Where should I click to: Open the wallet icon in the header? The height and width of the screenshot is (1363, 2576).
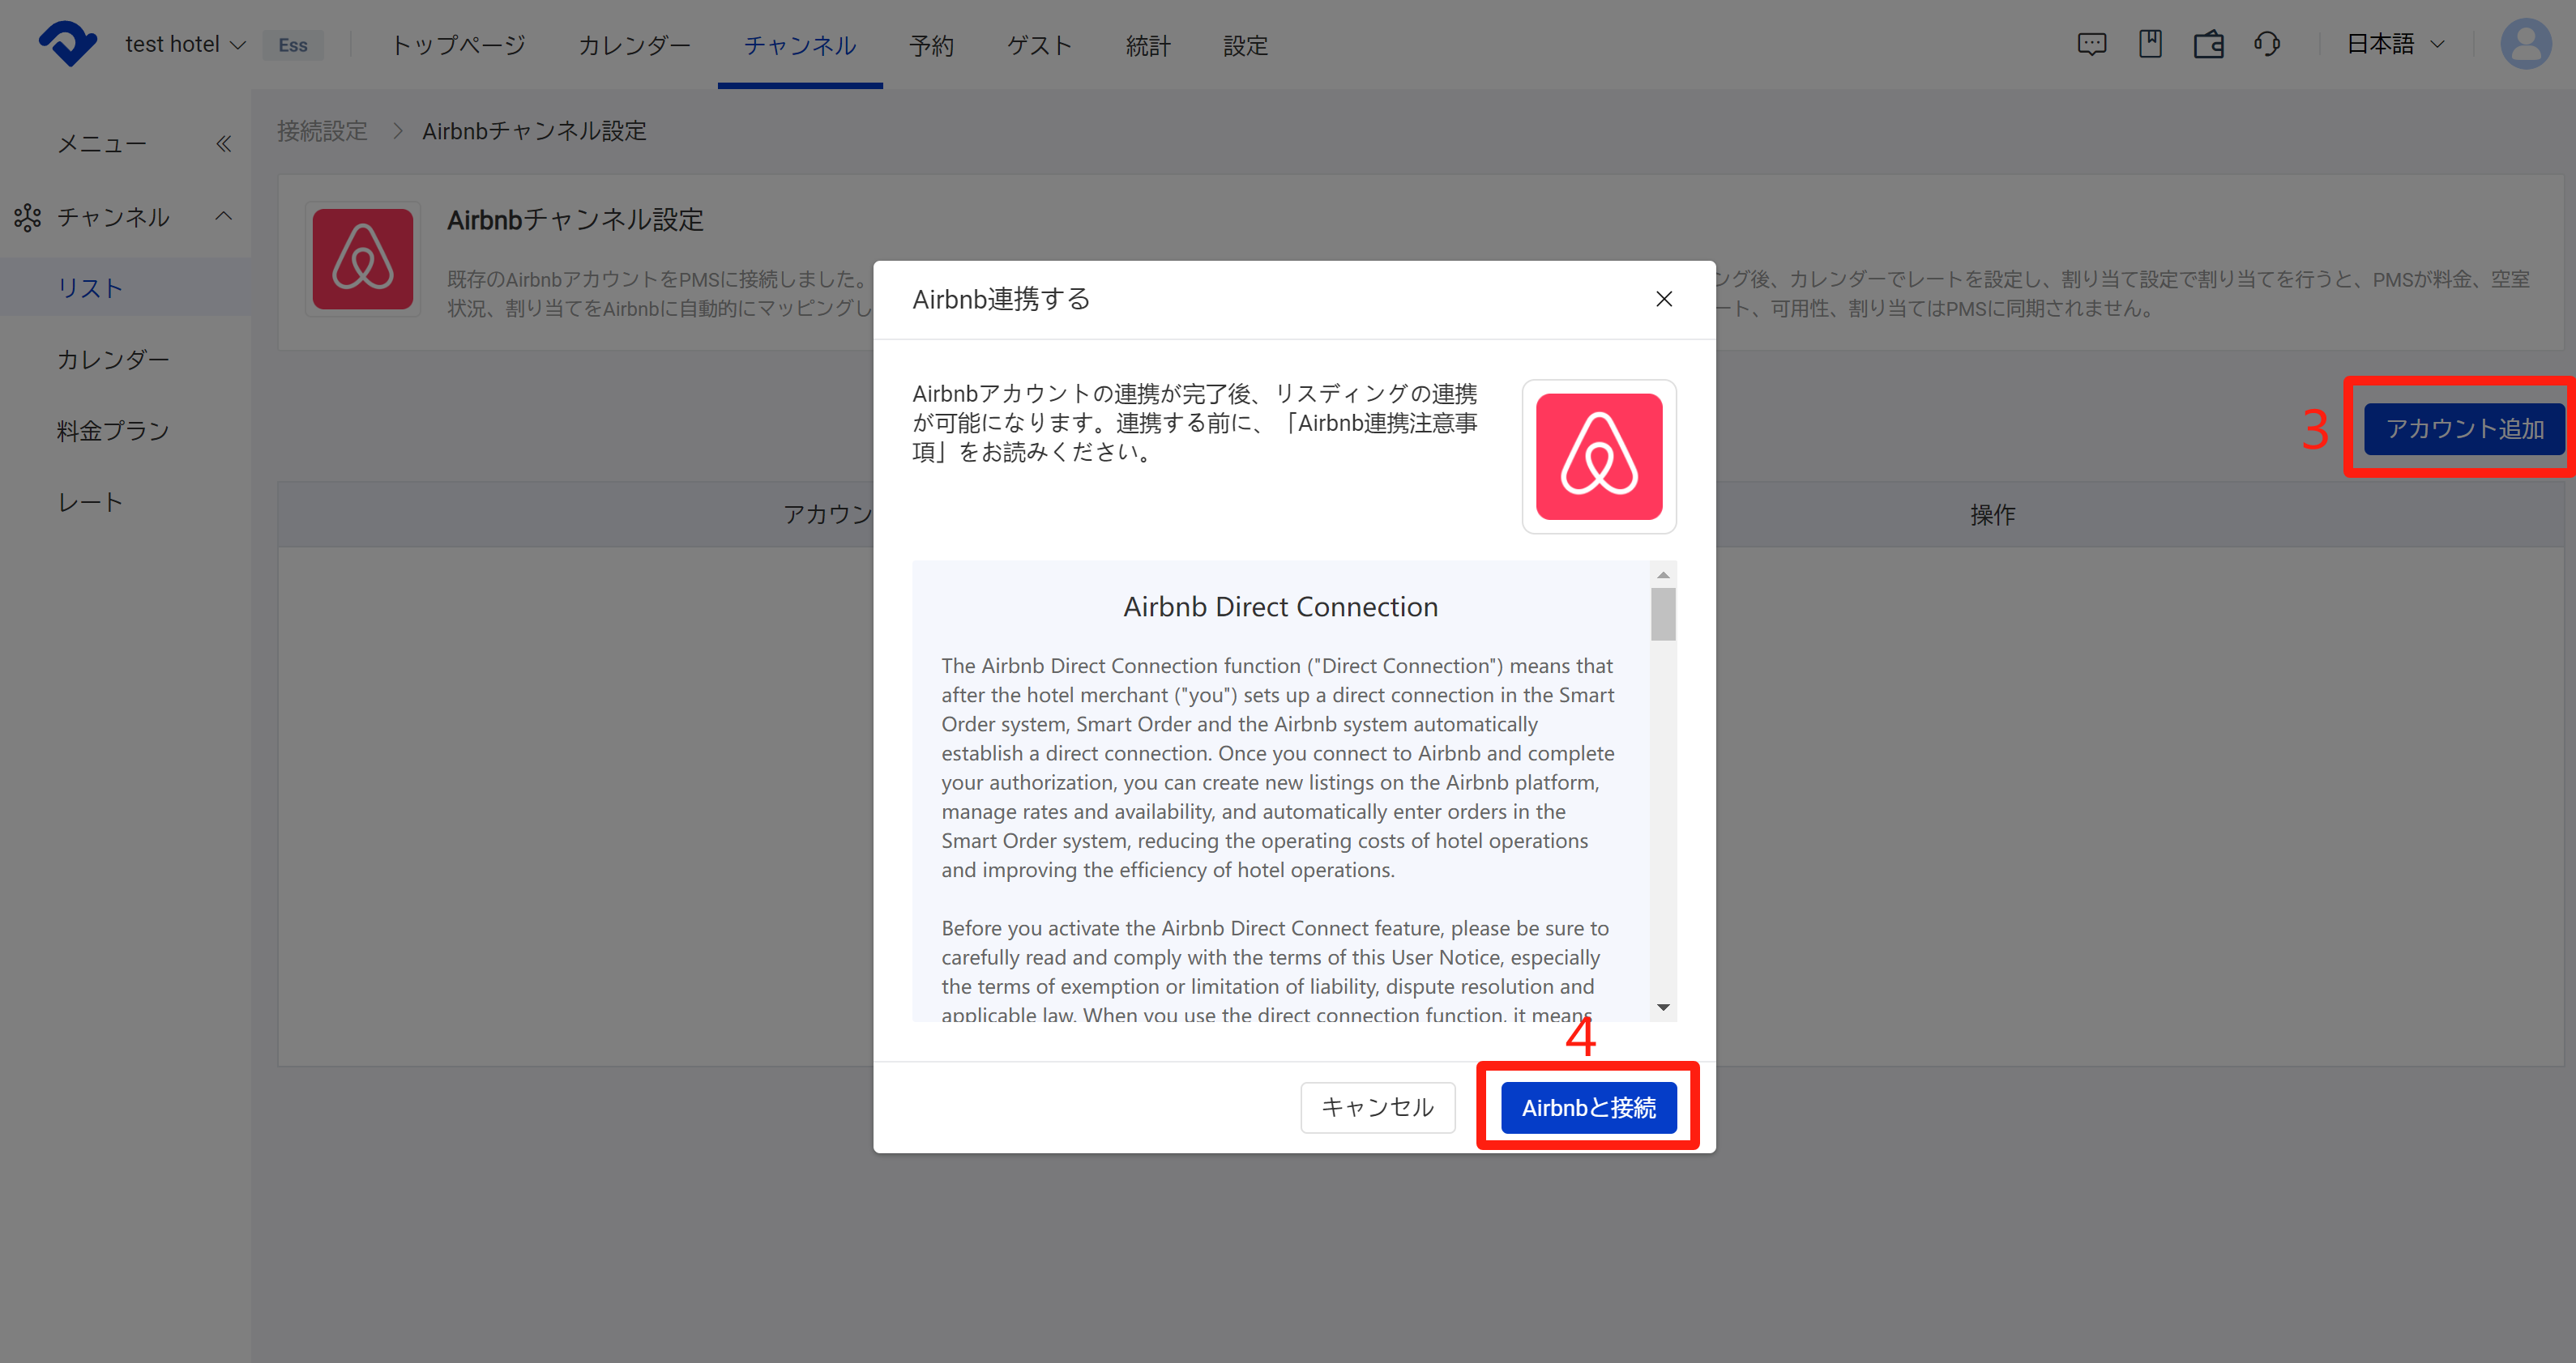(x=2208, y=45)
